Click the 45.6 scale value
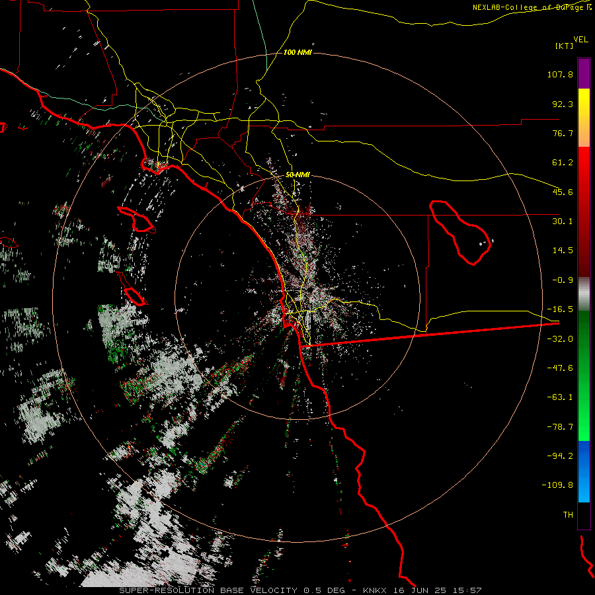The height and width of the screenshot is (595, 595). click(x=563, y=192)
